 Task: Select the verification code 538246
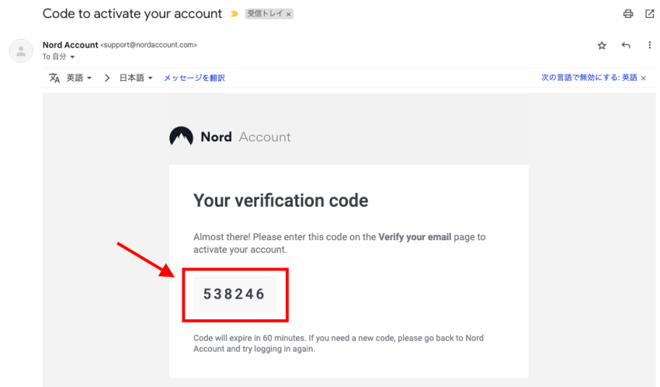(234, 294)
